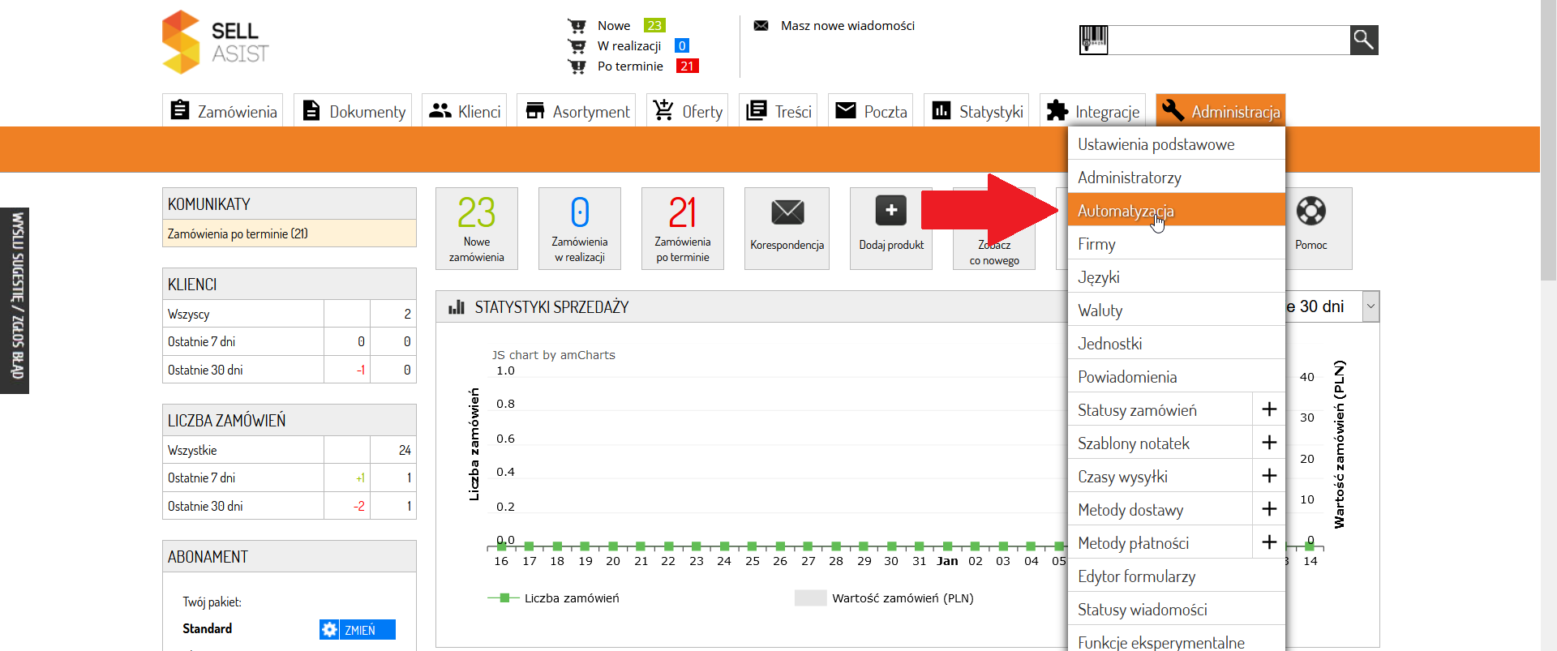The image size is (1557, 651).
Task: Open the 21 Zamówienia po terminie tile
Action: pos(683,229)
